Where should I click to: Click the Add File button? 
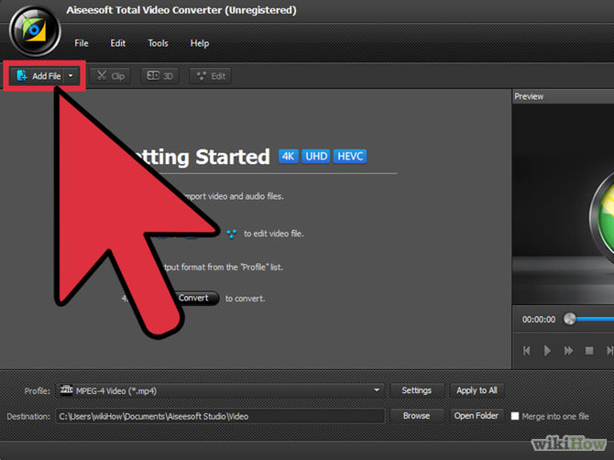click(38, 75)
